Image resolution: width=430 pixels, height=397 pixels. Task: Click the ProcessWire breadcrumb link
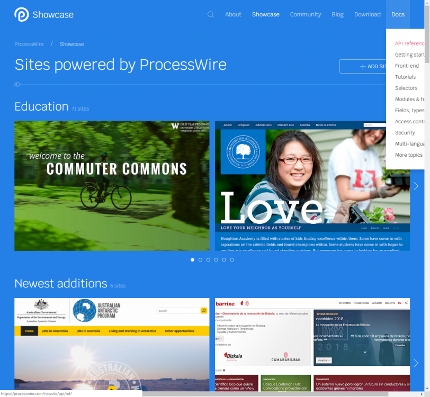[29, 44]
